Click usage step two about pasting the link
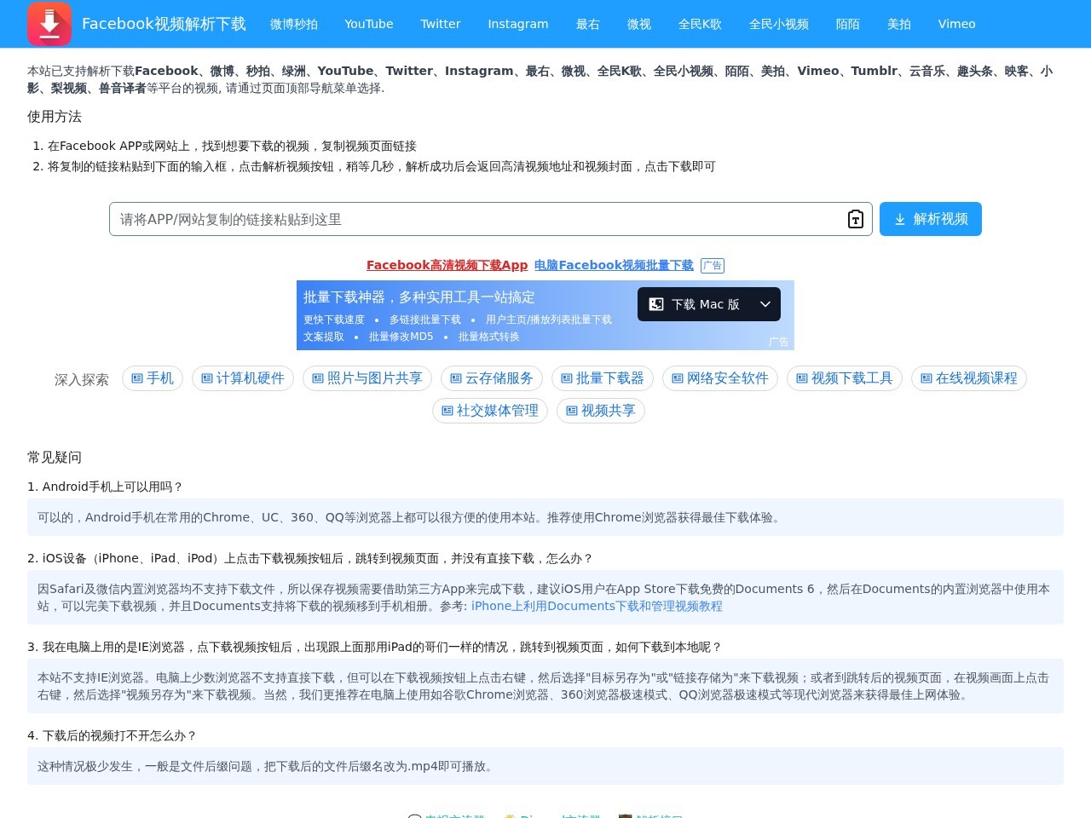The height and width of the screenshot is (818, 1091). [x=382, y=166]
